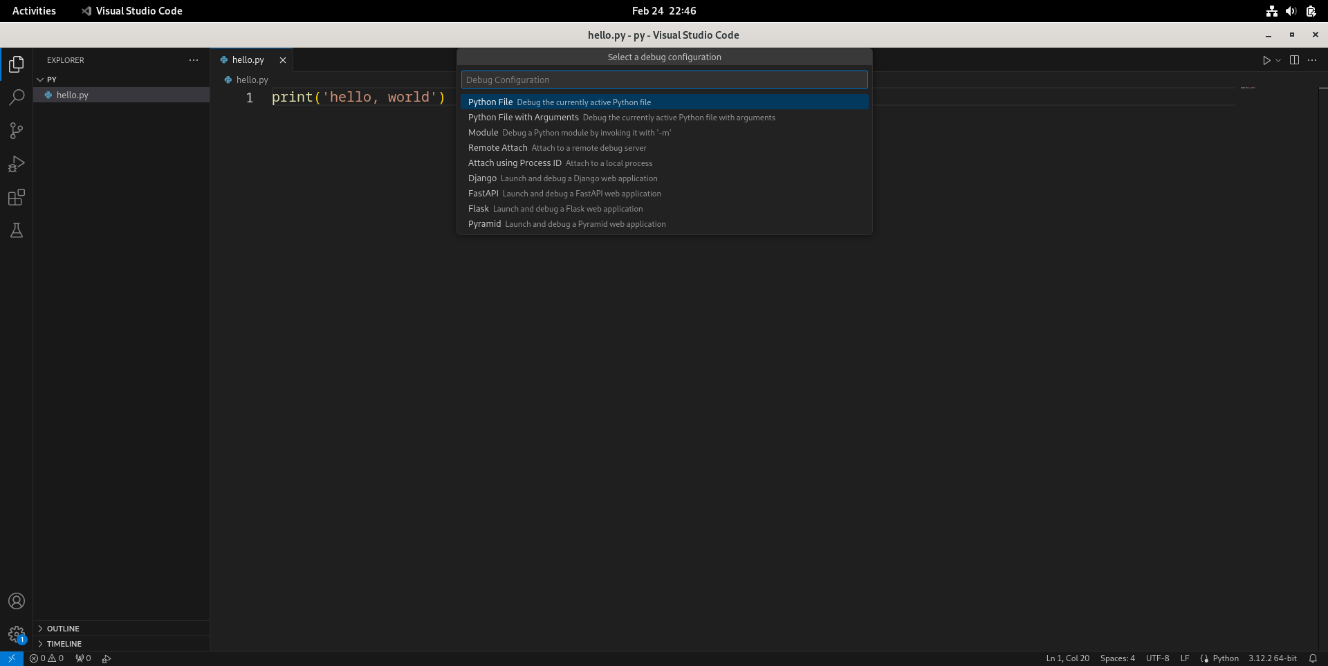Open notifications bell in status bar
1328x666 pixels.
click(1313, 658)
